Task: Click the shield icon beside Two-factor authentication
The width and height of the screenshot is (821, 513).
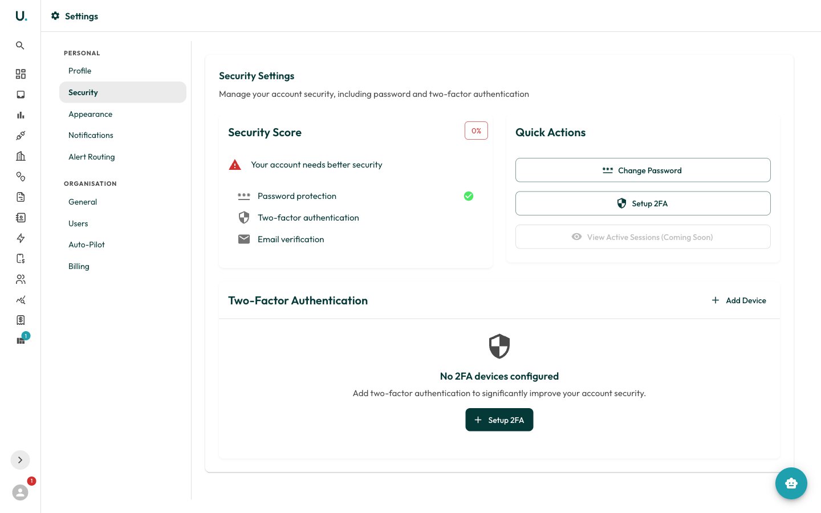Action: click(x=244, y=218)
